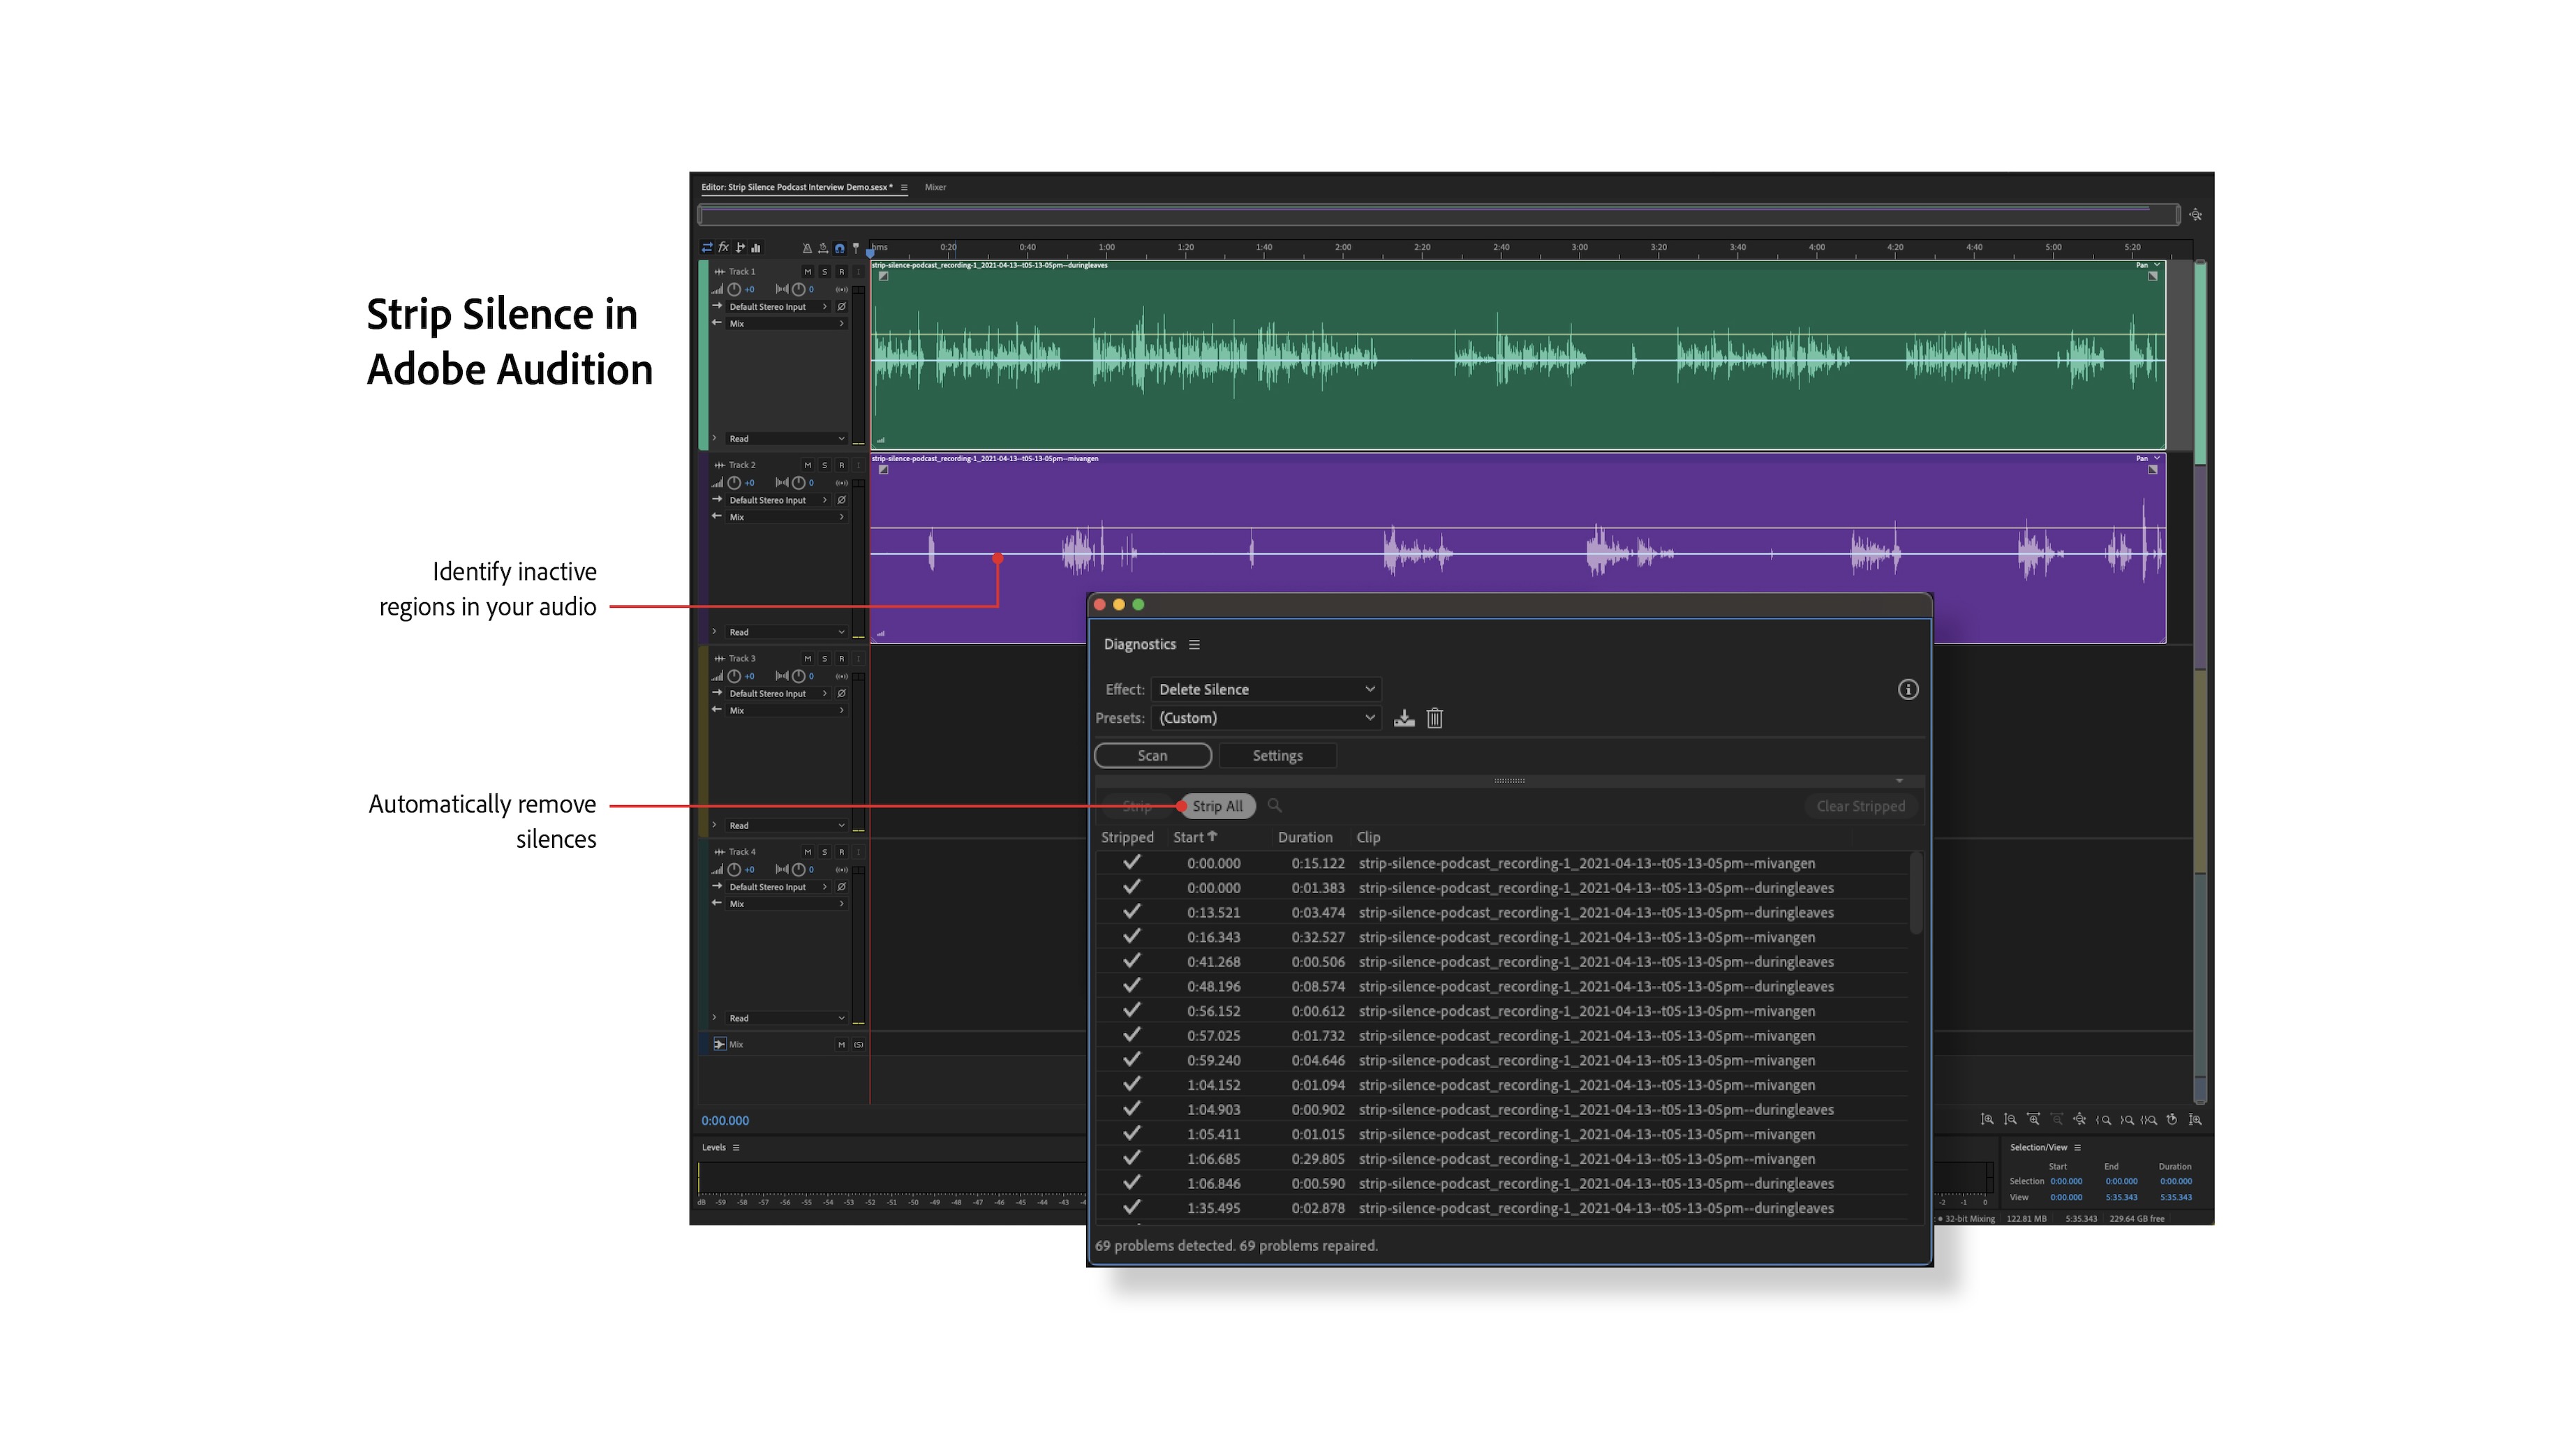Viewport: 2566px width, 1443px height.
Task: Click the save preset icon
Action: [1400, 719]
